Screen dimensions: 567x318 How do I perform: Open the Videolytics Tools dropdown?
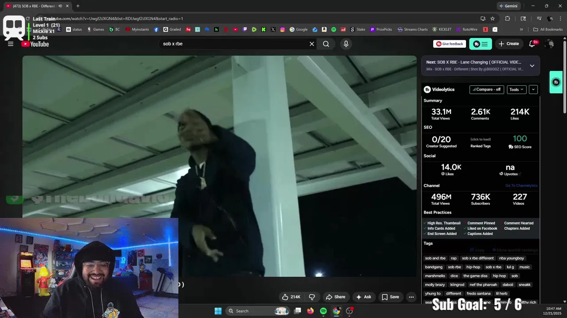coord(517,89)
